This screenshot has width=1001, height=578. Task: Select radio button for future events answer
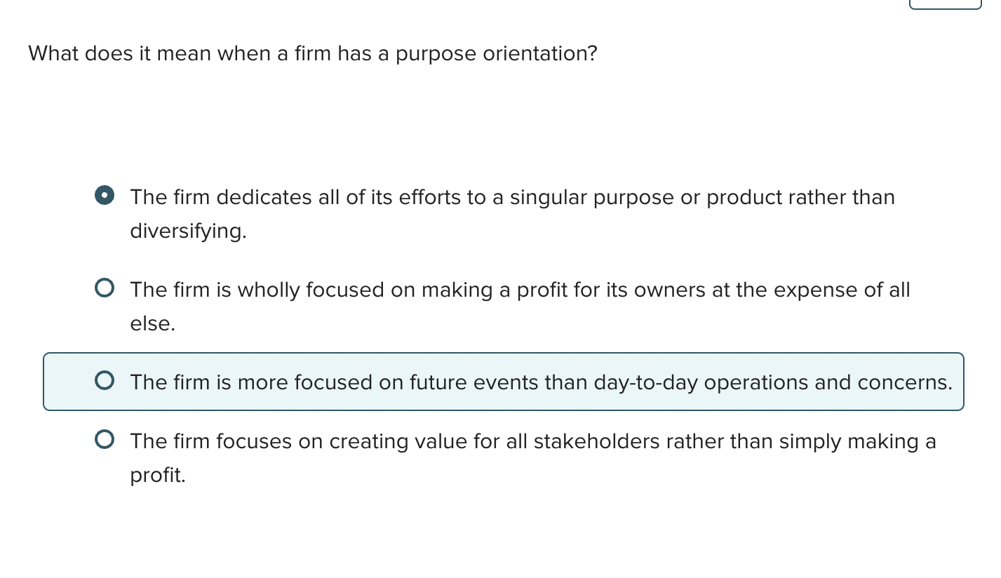click(104, 379)
